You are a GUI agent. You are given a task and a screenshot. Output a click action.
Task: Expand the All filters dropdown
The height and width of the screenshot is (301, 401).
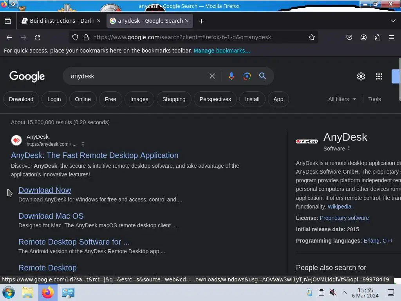pos(342,99)
